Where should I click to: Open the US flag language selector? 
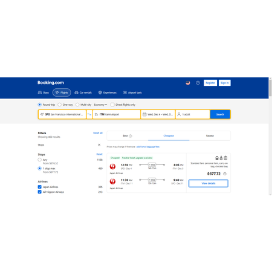[x=188, y=83]
